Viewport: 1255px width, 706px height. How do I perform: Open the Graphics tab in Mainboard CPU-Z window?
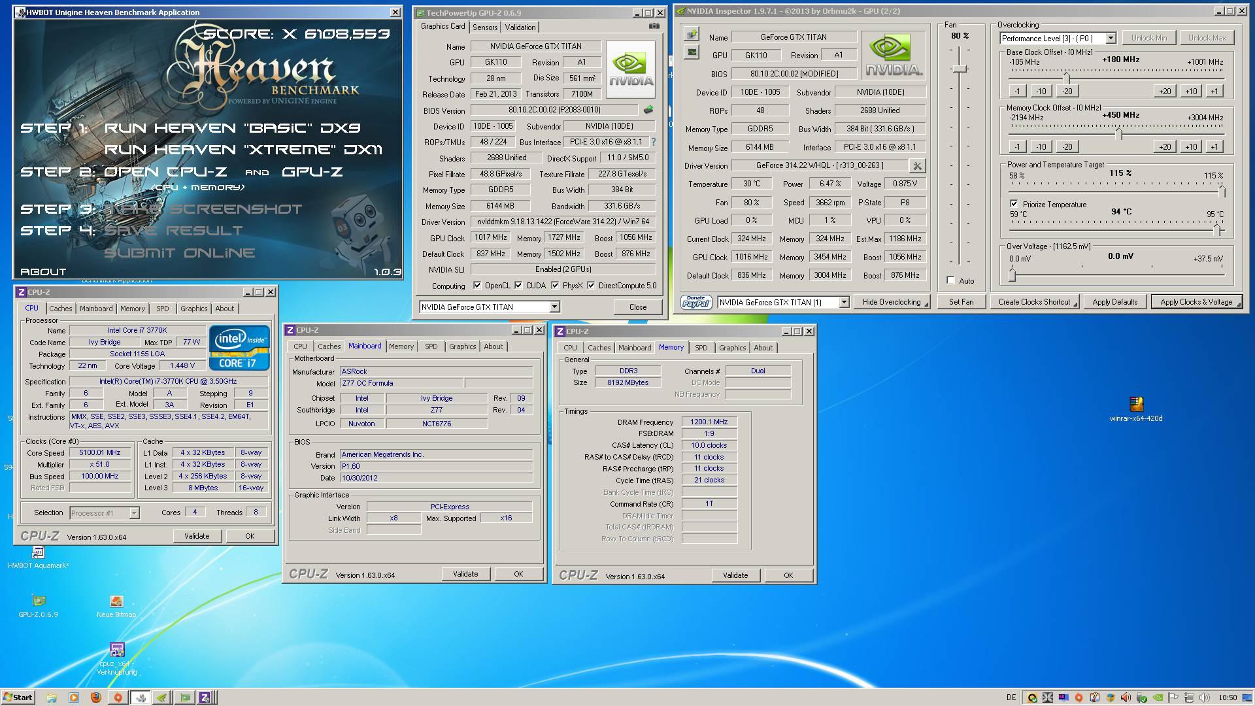click(462, 346)
